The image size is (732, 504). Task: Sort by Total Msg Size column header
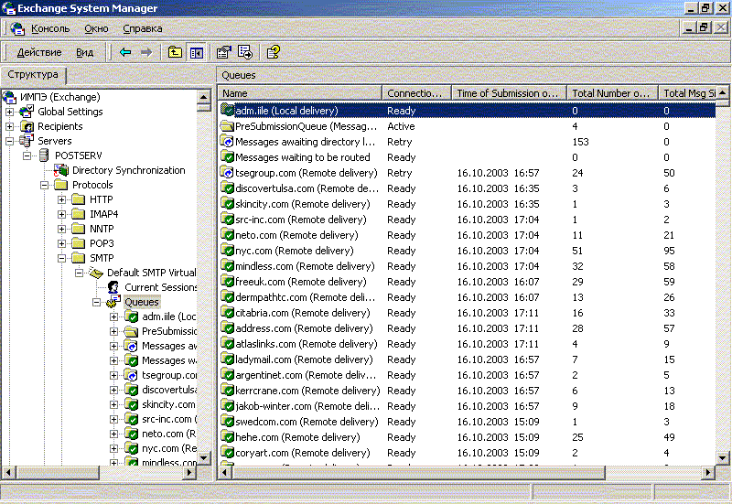click(687, 93)
